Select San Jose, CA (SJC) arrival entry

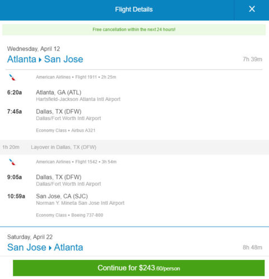tap(66, 199)
